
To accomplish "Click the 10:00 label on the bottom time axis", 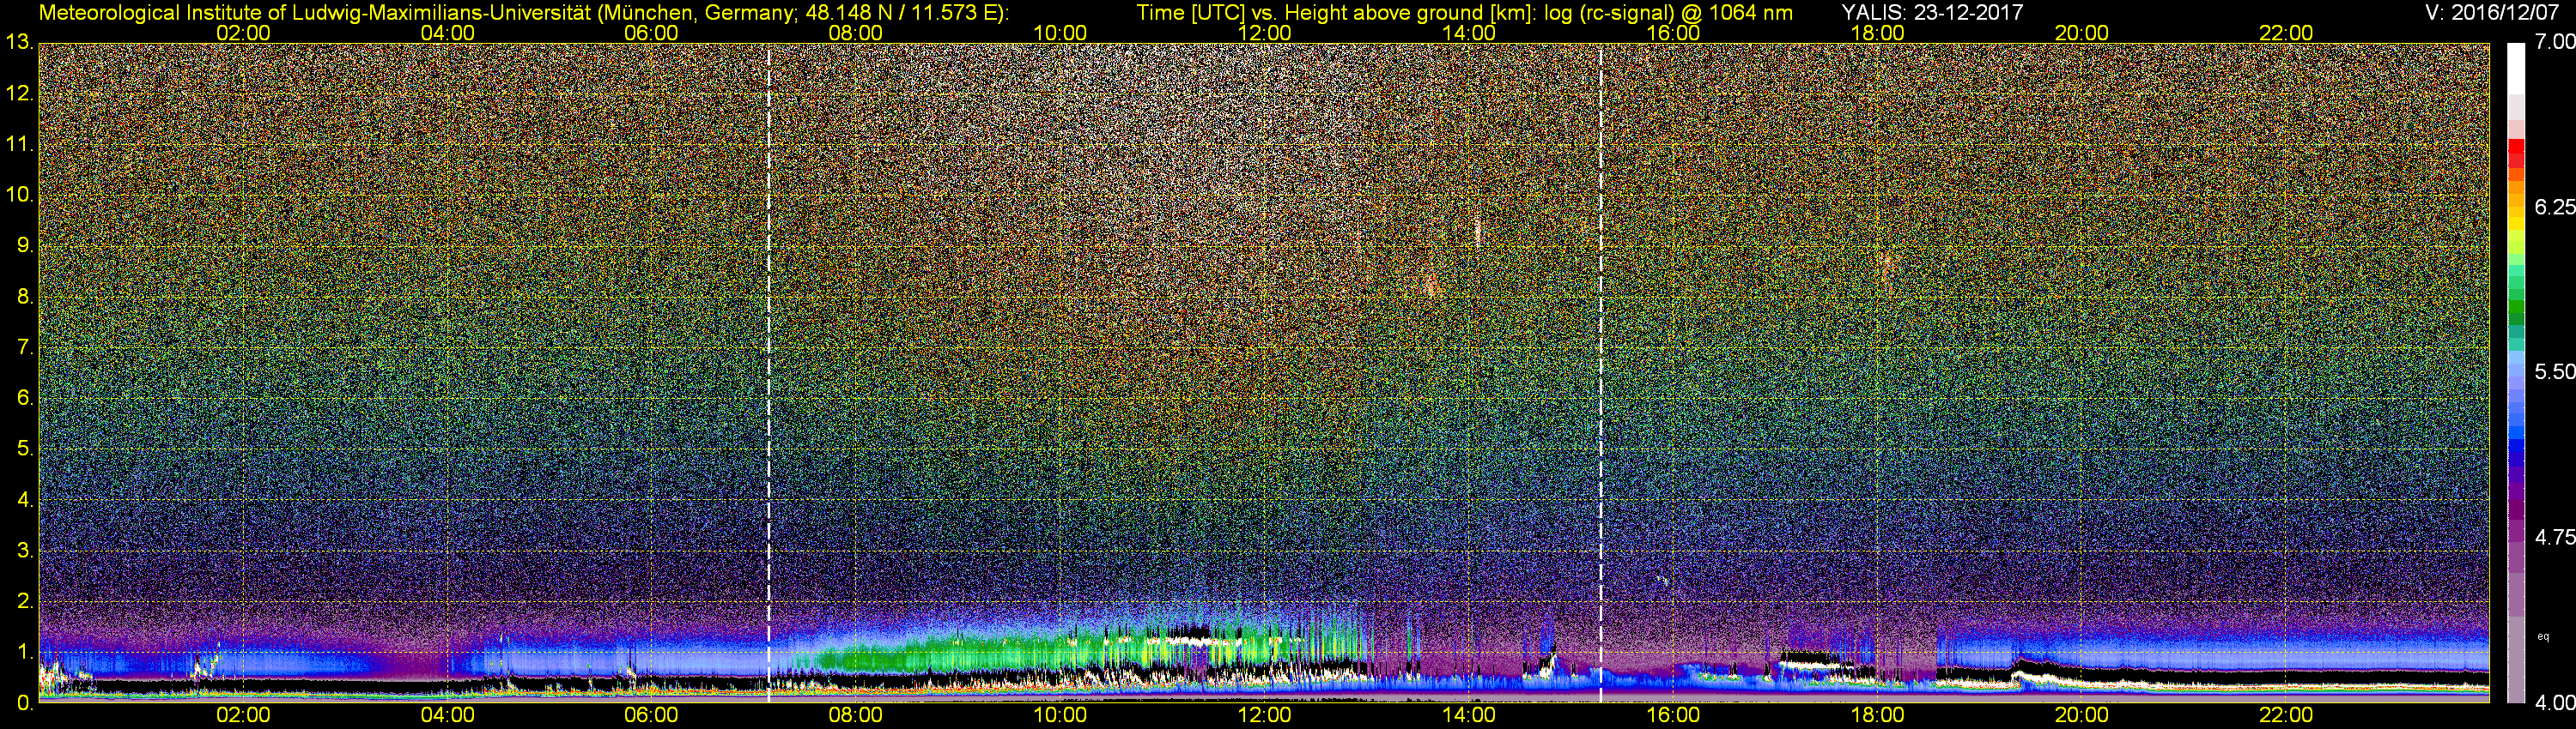I will click(1060, 715).
